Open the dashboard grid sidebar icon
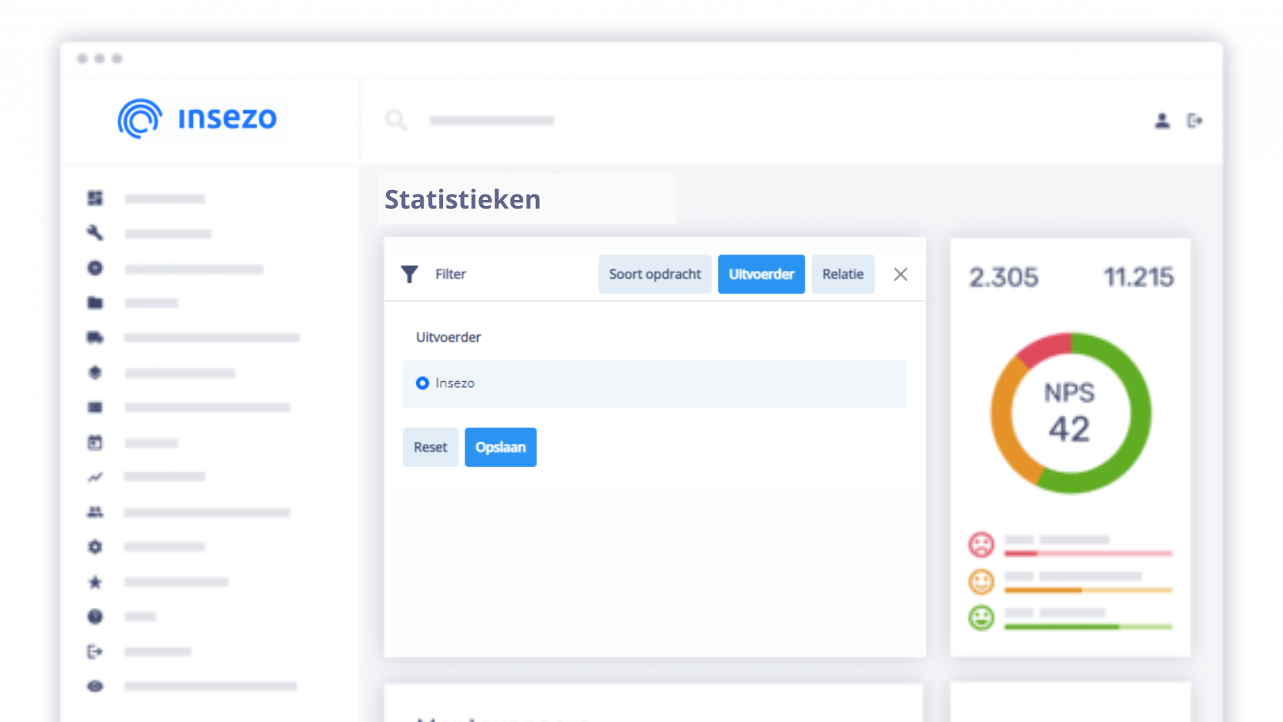1283x722 pixels. point(95,199)
